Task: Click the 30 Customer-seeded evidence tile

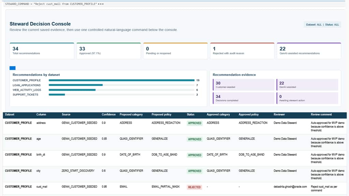Action: [x=244, y=85]
